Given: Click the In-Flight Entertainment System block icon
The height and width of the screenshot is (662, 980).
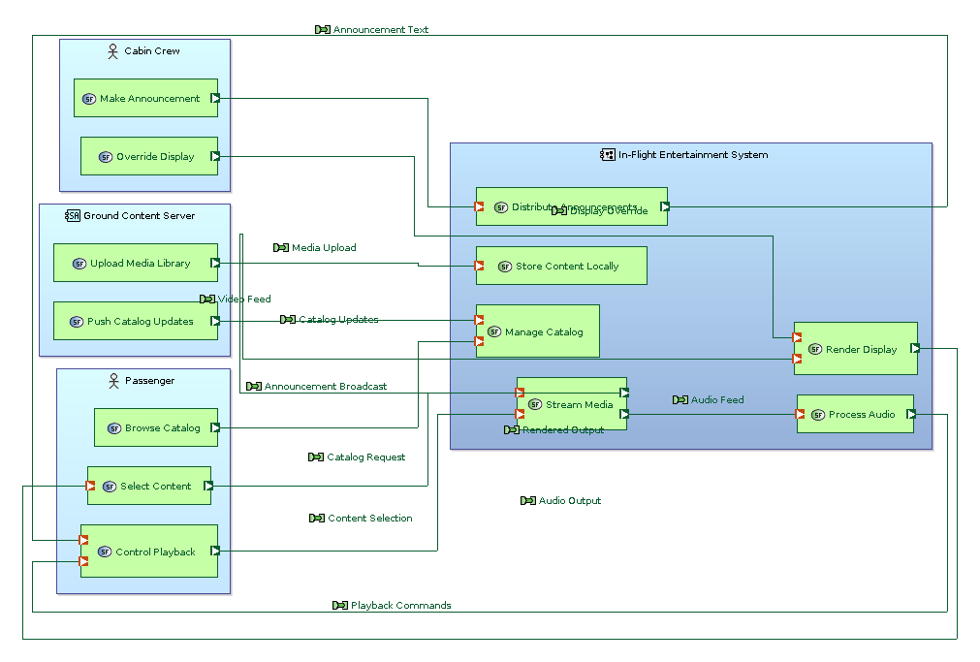Looking at the screenshot, I should click(x=605, y=153).
